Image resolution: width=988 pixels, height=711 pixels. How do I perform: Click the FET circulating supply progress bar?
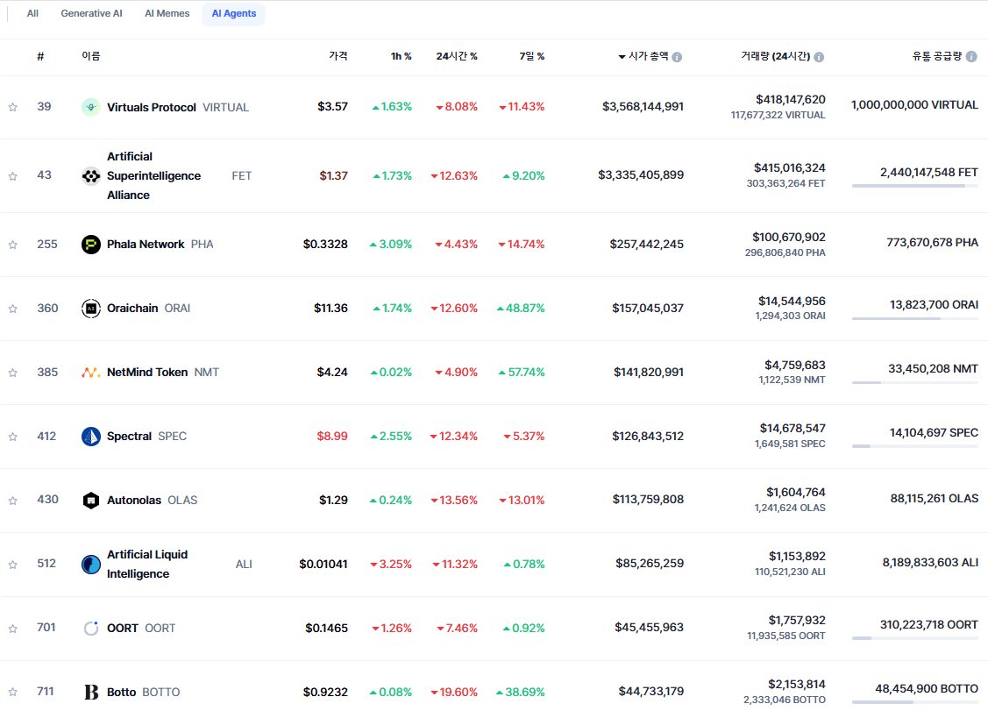point(914,186)
